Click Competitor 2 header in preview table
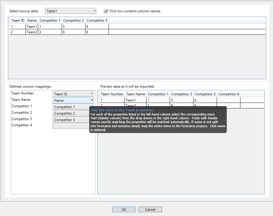Image resolution: width=273 pixels, height=216 pixels. point(182,94)
